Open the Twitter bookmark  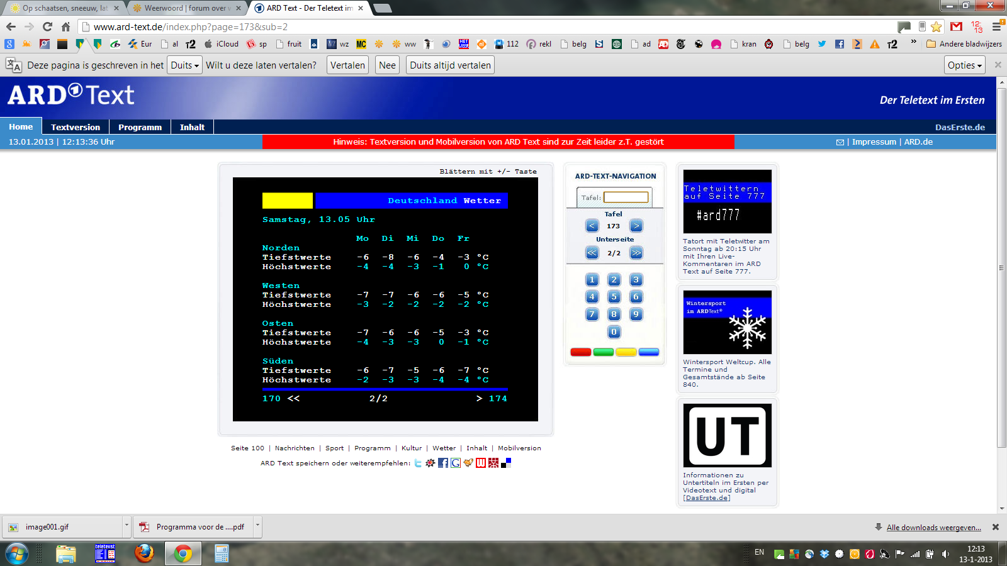(822, 44)
